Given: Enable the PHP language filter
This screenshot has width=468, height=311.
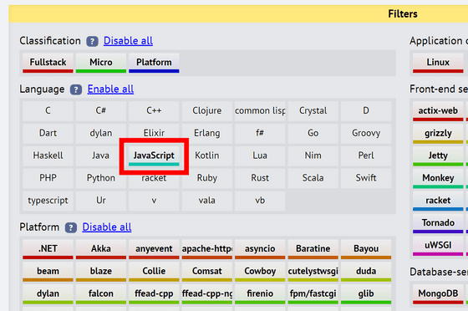Looking at the screenshot, I should click(x=48, y=178).
